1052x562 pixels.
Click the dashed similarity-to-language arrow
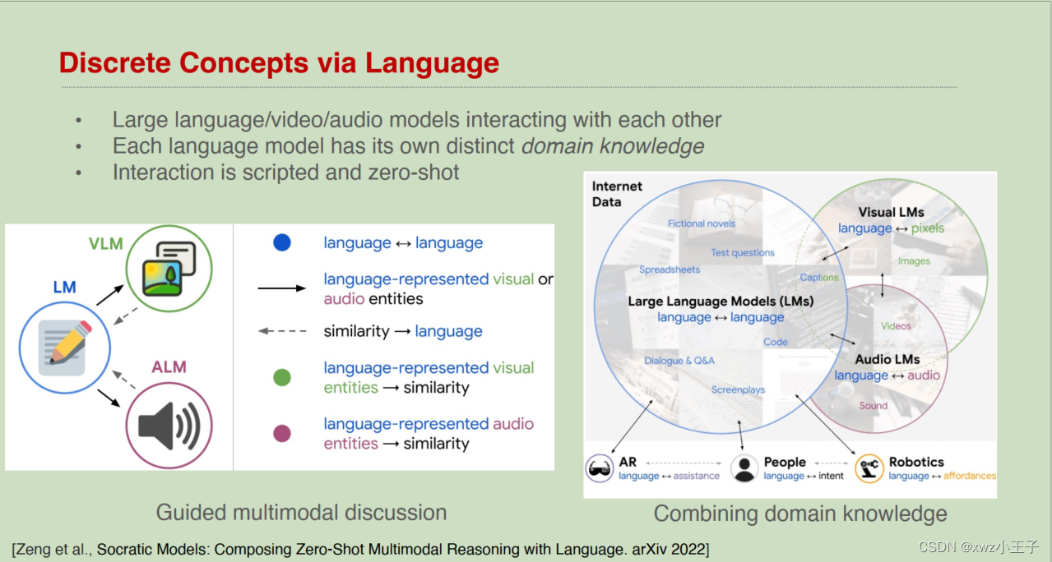(x=283, y=331)
